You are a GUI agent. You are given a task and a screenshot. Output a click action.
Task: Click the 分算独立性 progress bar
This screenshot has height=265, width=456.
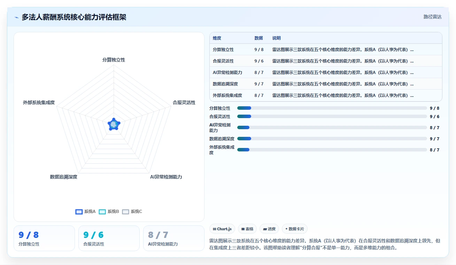[332, 108]
